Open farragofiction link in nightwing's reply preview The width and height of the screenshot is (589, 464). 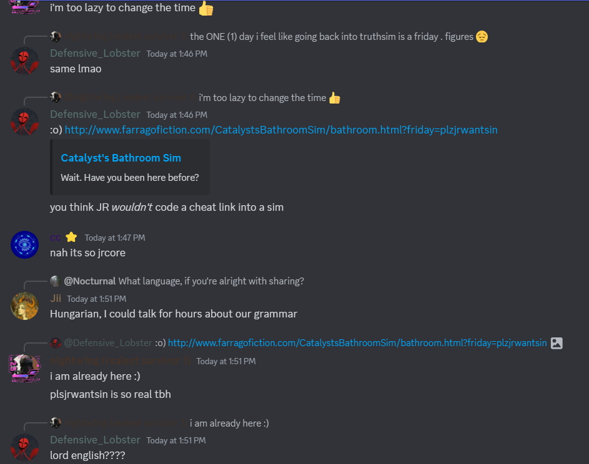[x=357, y=343]
